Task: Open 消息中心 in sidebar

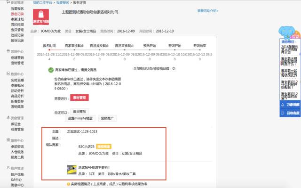Action: pos(17,185)
